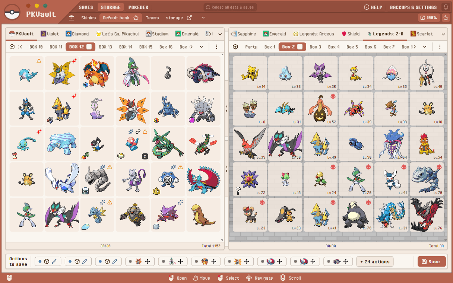The image size is (453, 283).
Task: Click the first pending edit action
Action: click(x=48, y=261)
